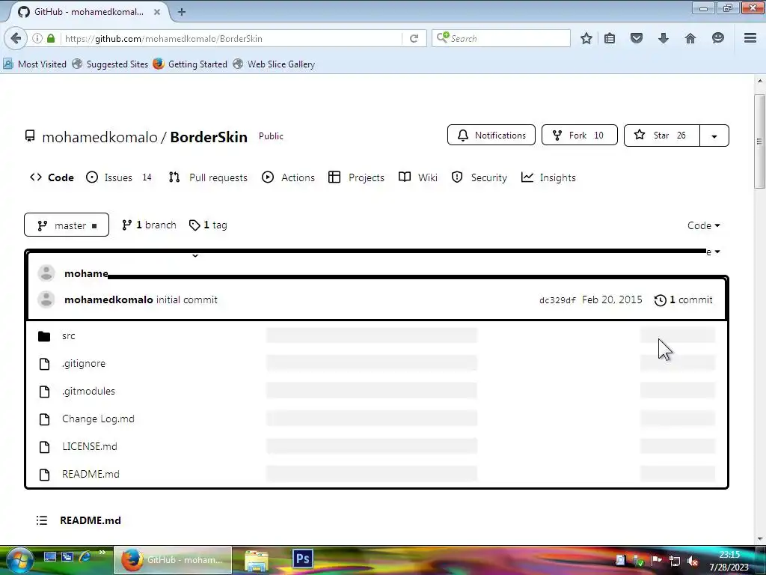Open the Firefox hamburger menu
This screenshot has width=766, height=575.
750,38
